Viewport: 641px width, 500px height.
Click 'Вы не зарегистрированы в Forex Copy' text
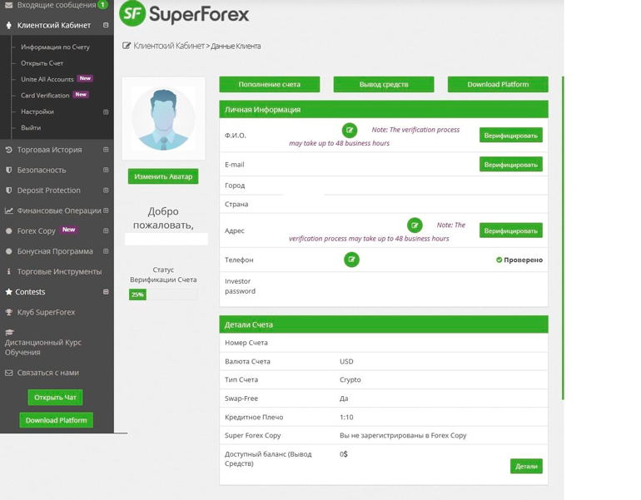[x=403, y=435]
